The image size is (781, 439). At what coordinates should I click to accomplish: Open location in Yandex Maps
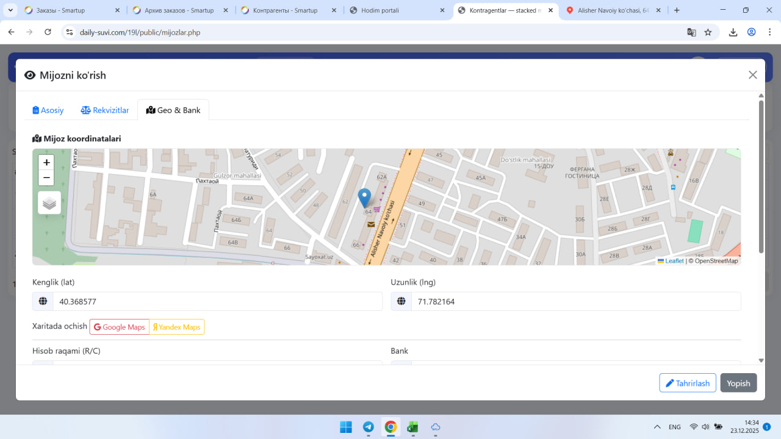[177, 327]
